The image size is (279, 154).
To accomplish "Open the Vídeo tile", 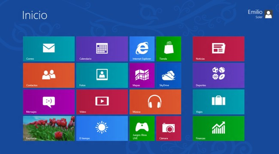I will pos(102,102).
